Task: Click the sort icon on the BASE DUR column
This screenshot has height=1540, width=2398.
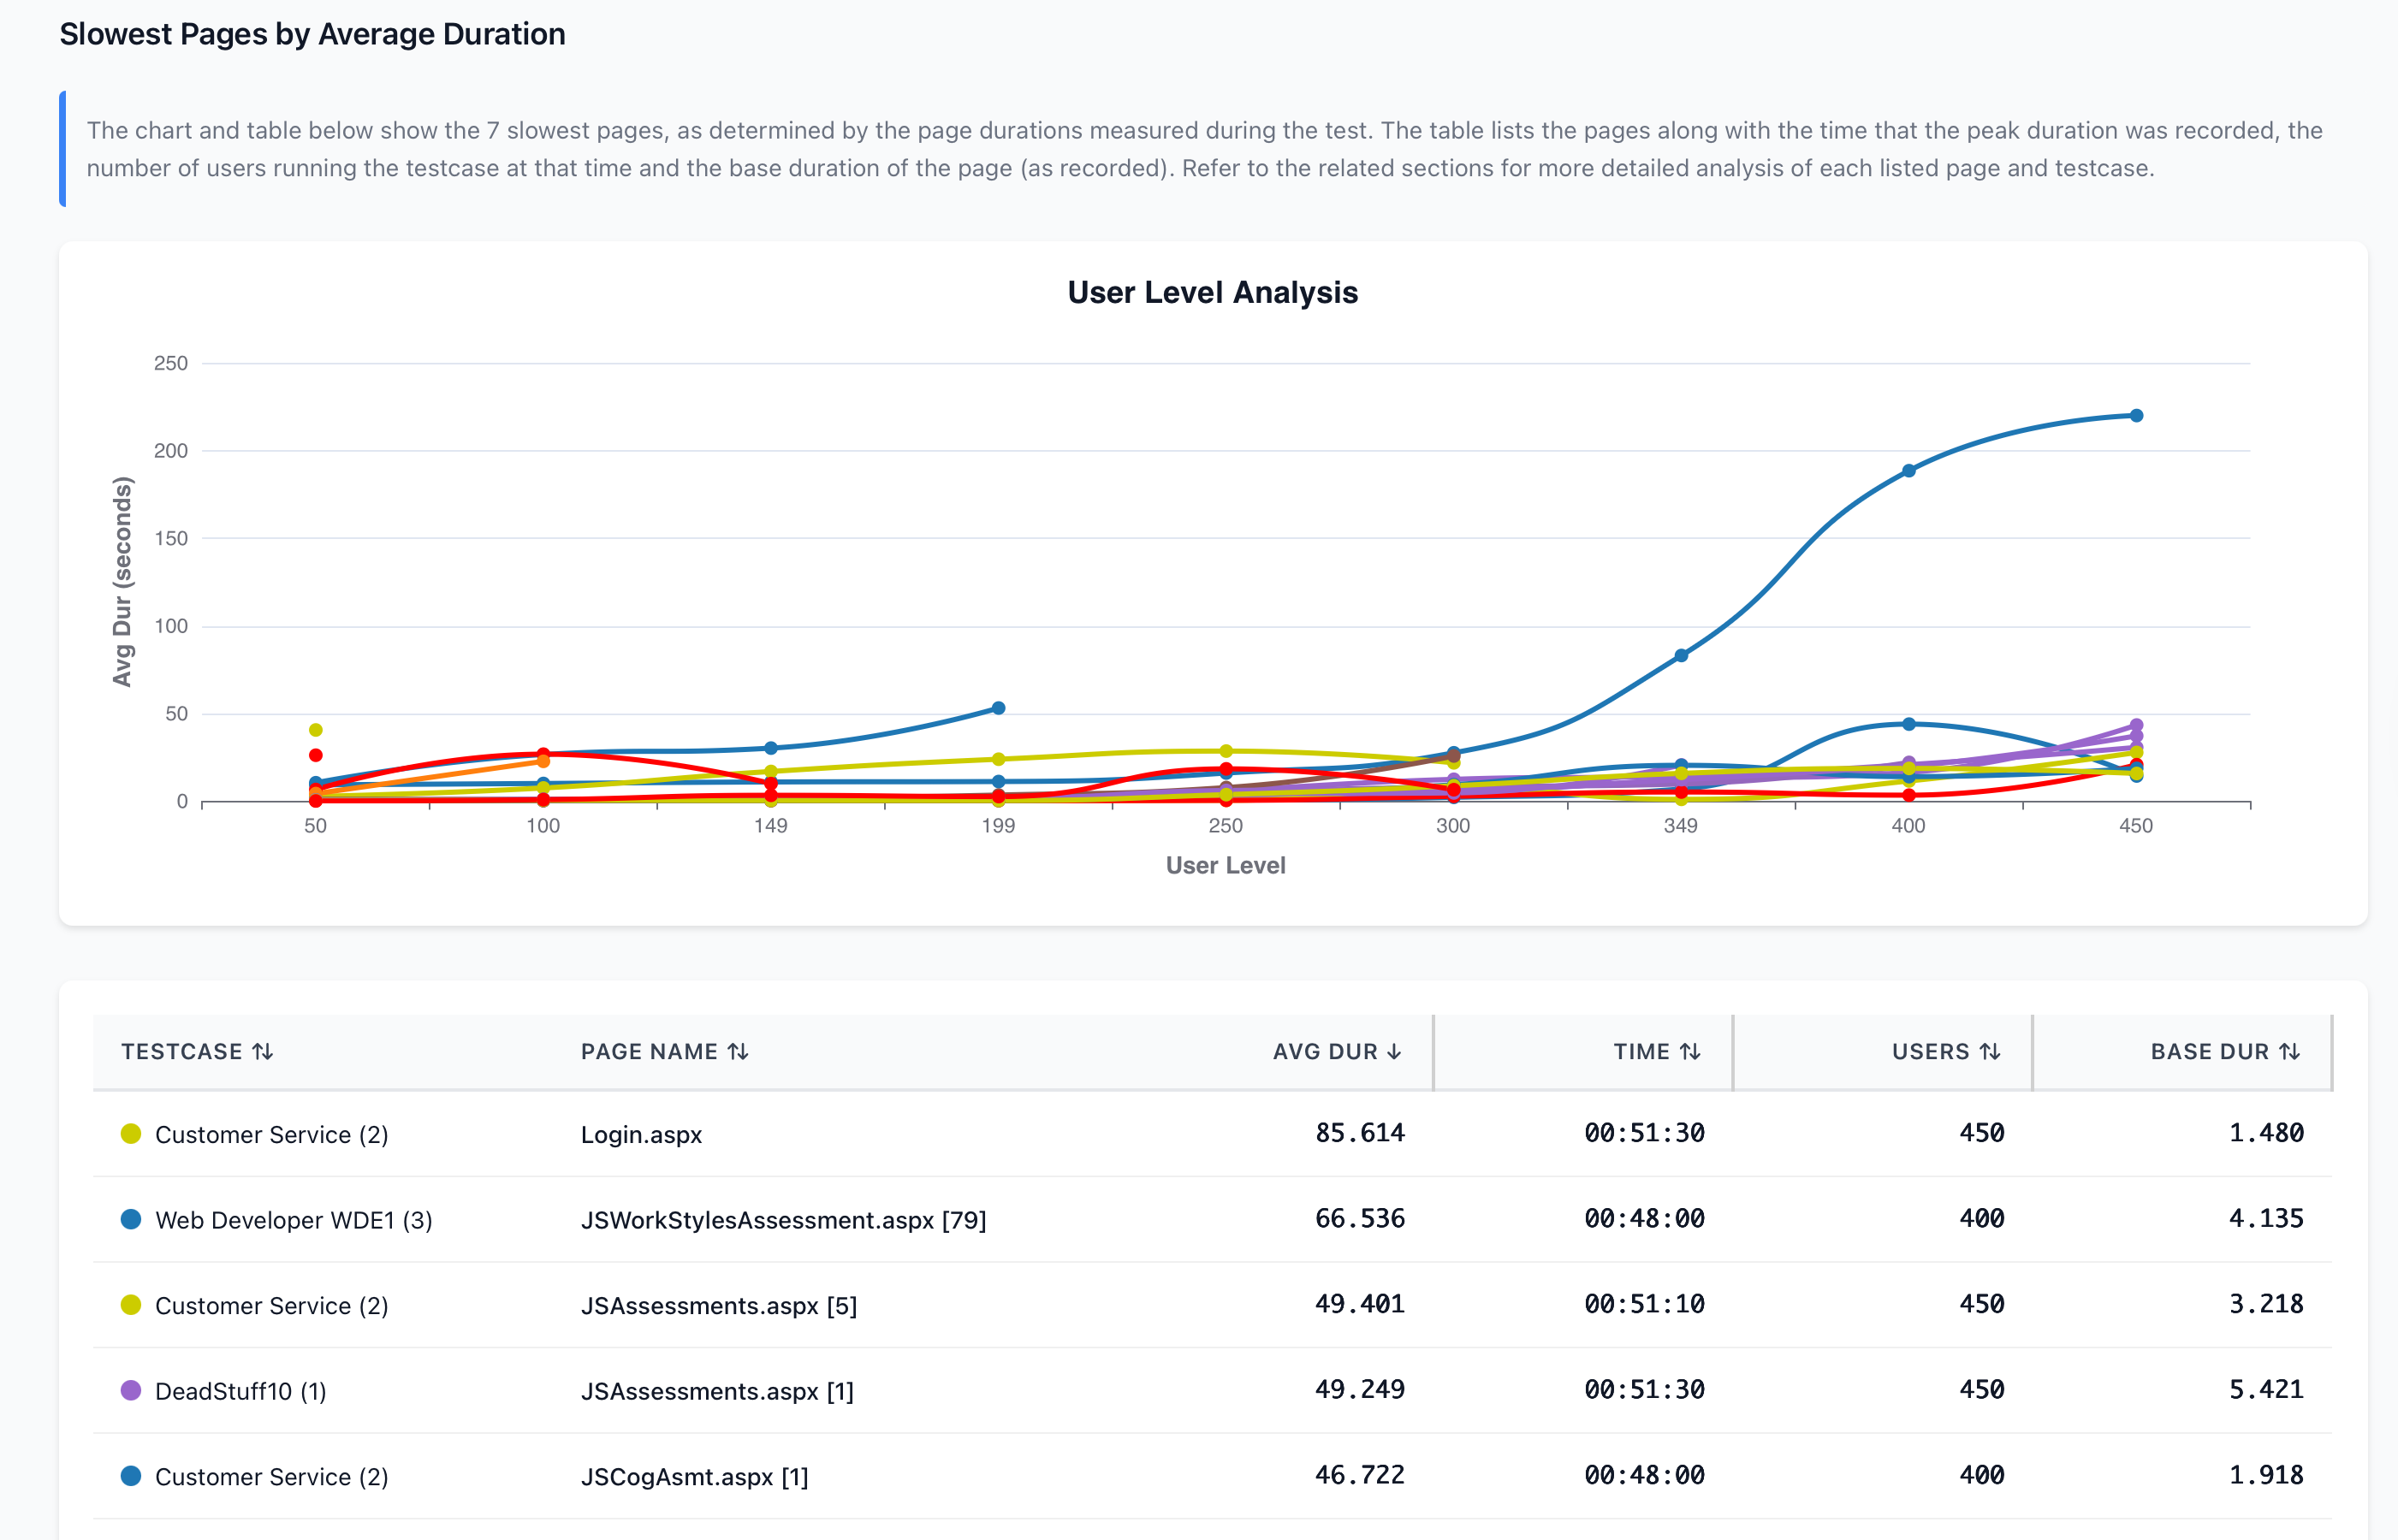Action: [x=2291, y=1051]
